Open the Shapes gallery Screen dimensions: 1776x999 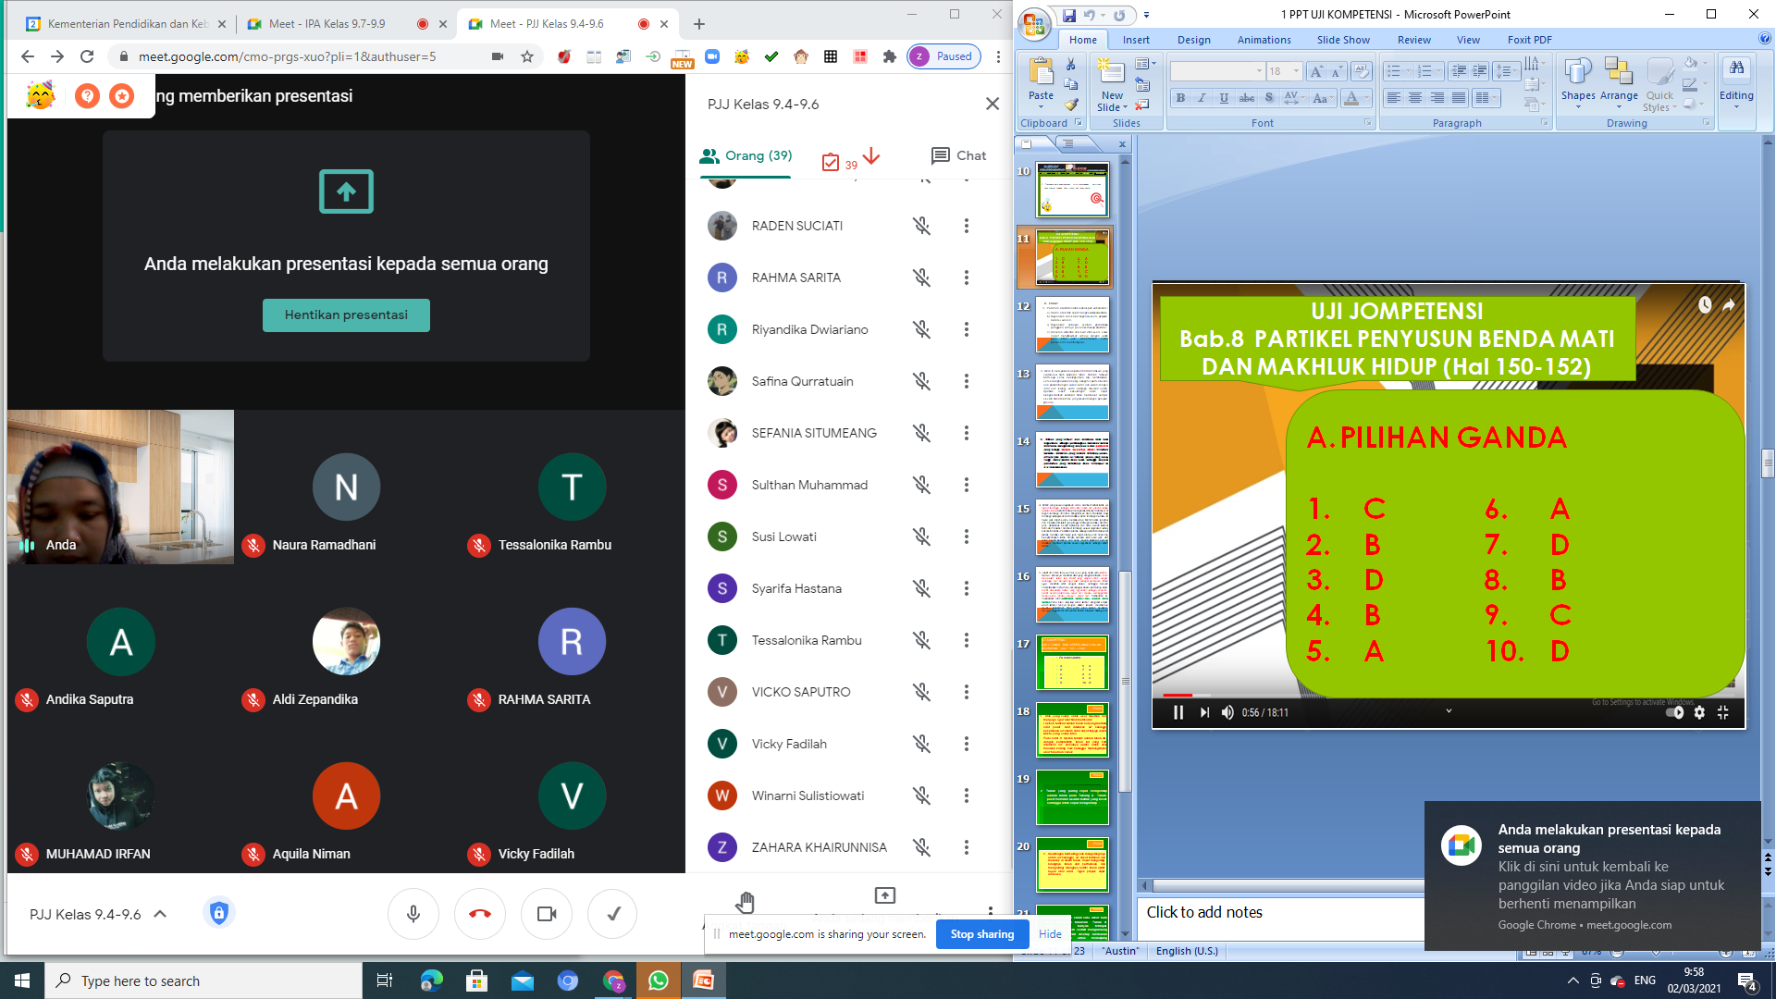click(1577, 80)
